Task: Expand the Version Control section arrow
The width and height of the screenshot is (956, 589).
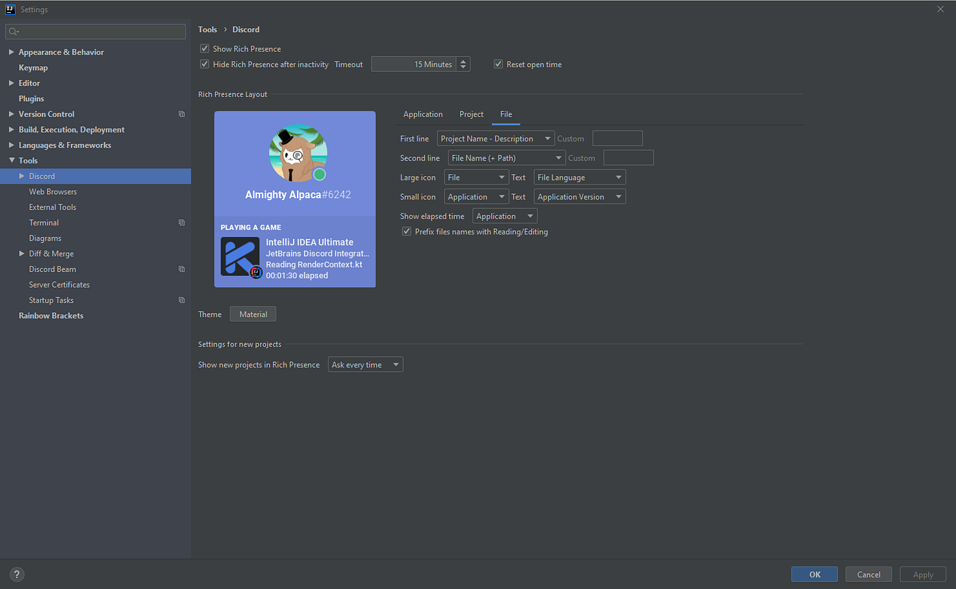Action: [x=11, y=114]
